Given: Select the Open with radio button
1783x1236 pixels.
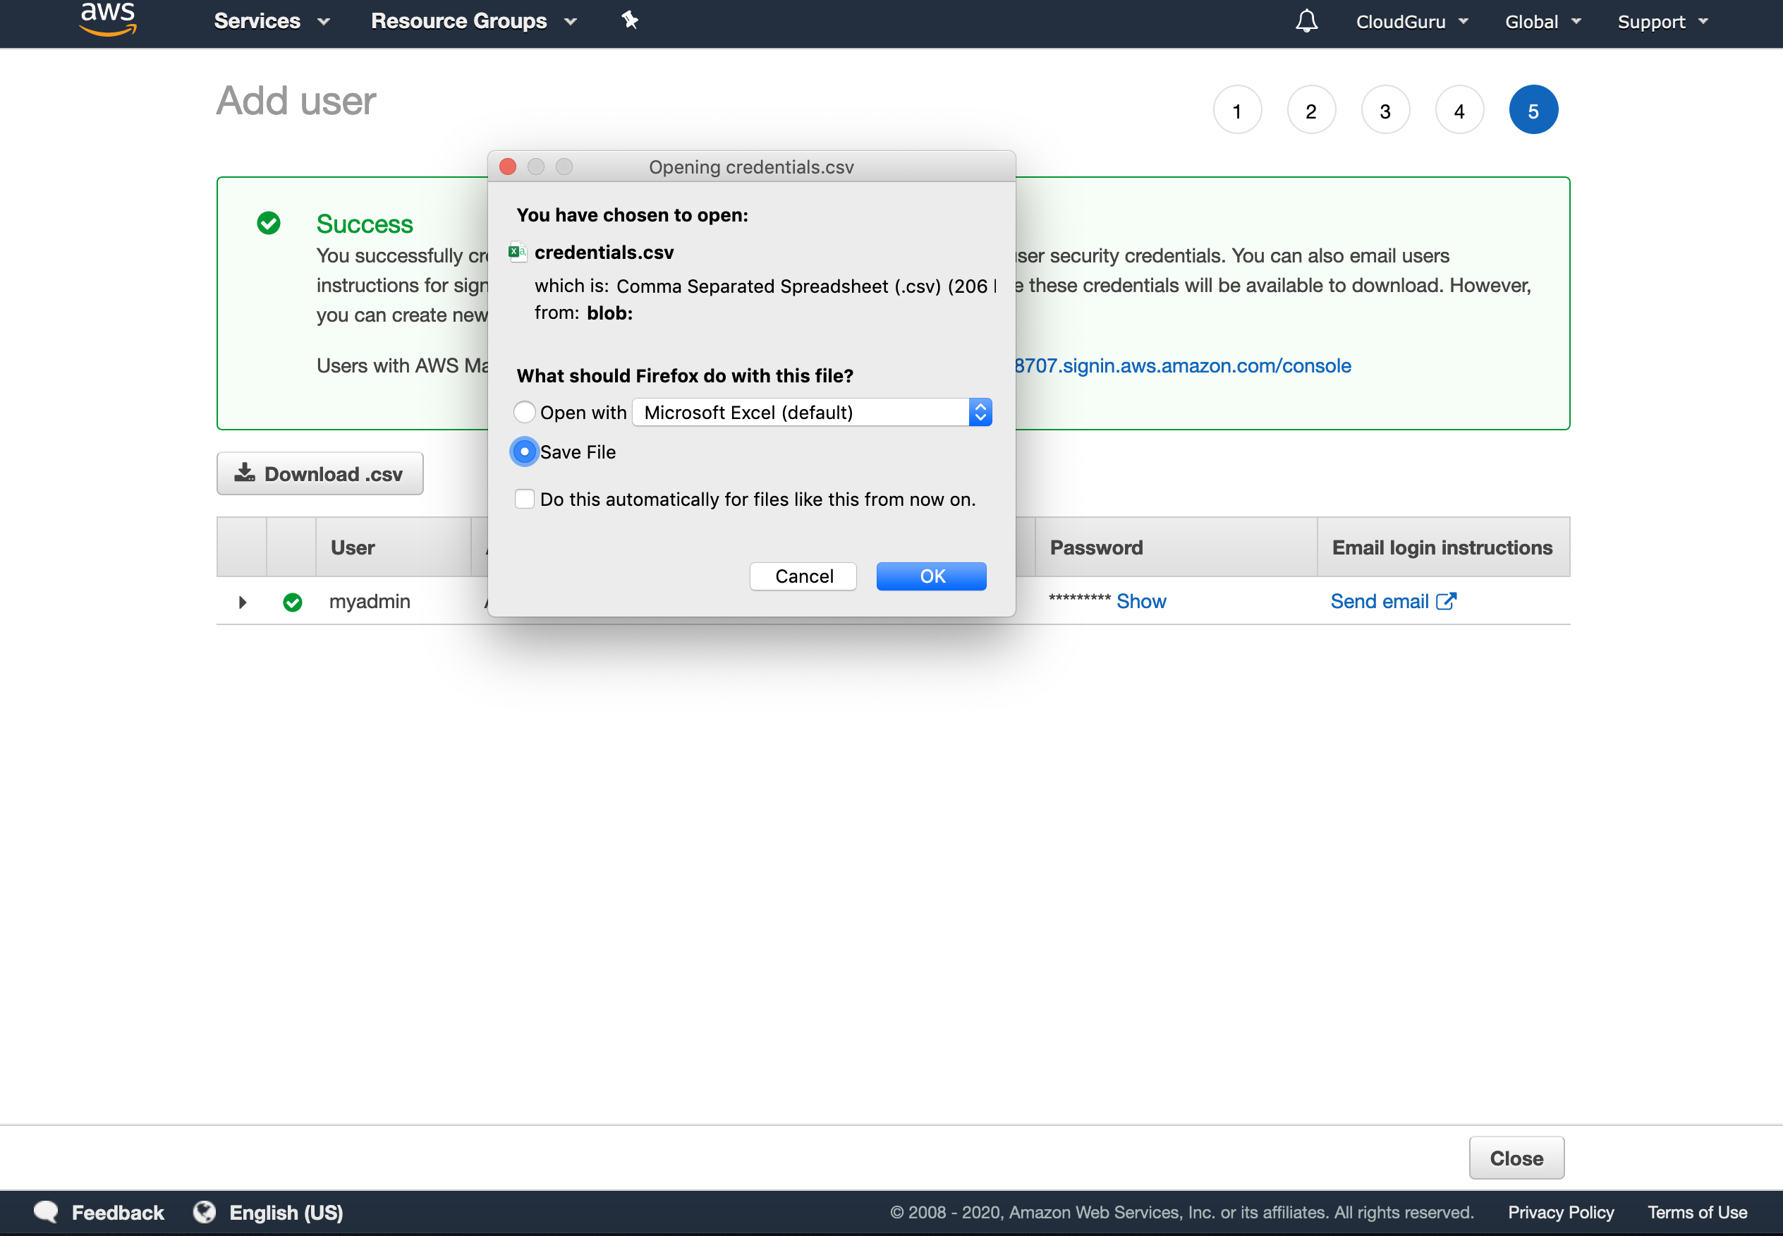Looking at the screenshot, I should [524, 412].
